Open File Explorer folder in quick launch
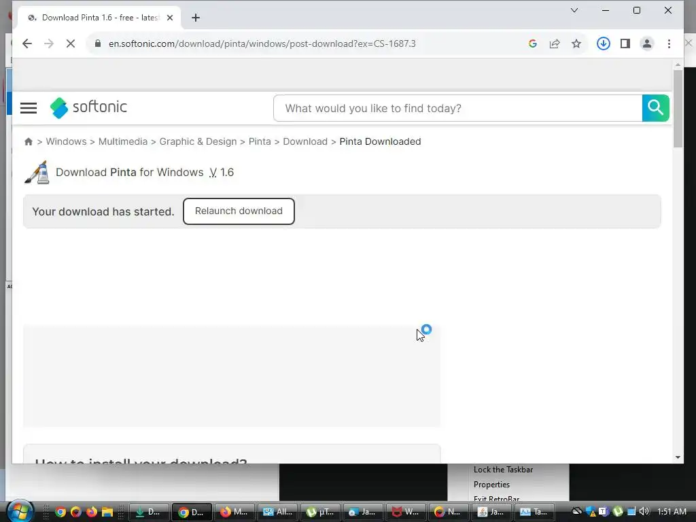 coord(107,512)
